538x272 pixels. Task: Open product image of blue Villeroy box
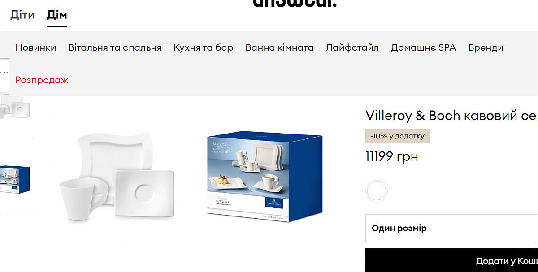(x=265, y=176)
